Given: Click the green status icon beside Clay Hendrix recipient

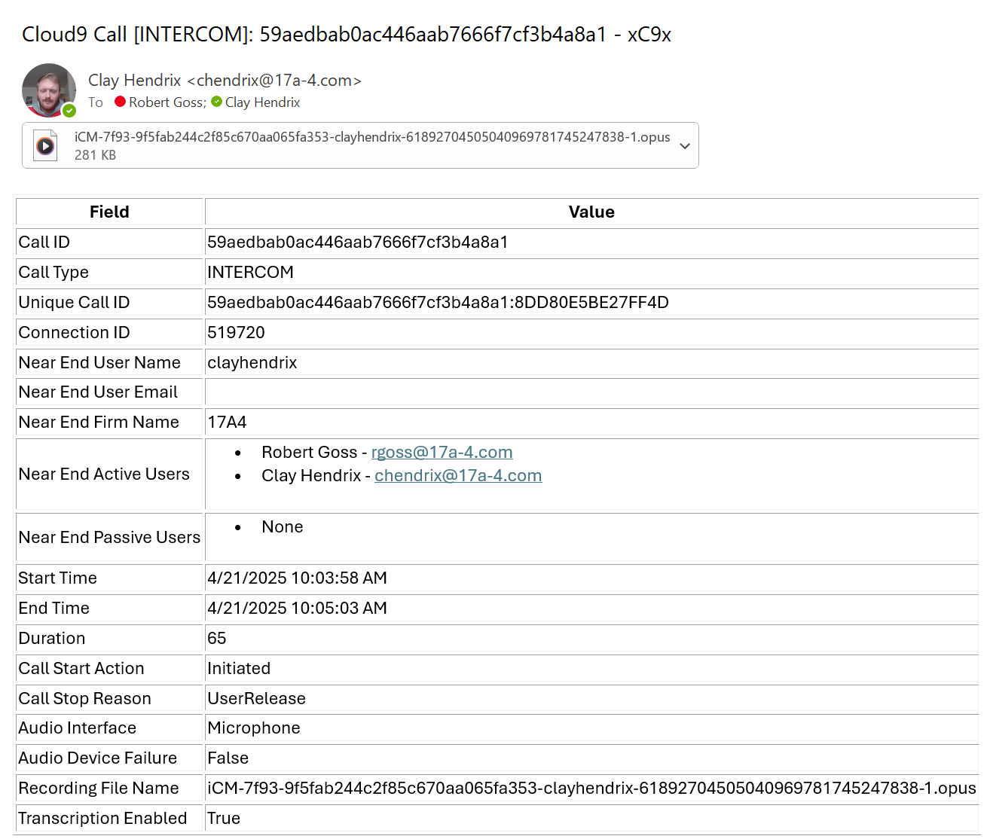Looking at the screenshot, I should click(x=217, y=102).
